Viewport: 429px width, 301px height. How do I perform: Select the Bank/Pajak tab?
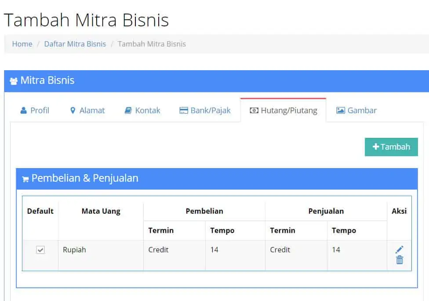[x=205, y=110]
